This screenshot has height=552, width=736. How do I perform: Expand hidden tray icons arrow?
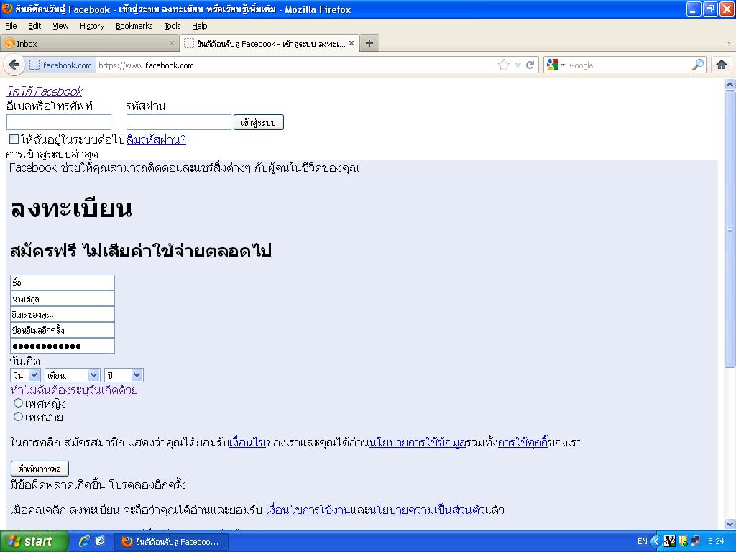click(x=655, y=541)
